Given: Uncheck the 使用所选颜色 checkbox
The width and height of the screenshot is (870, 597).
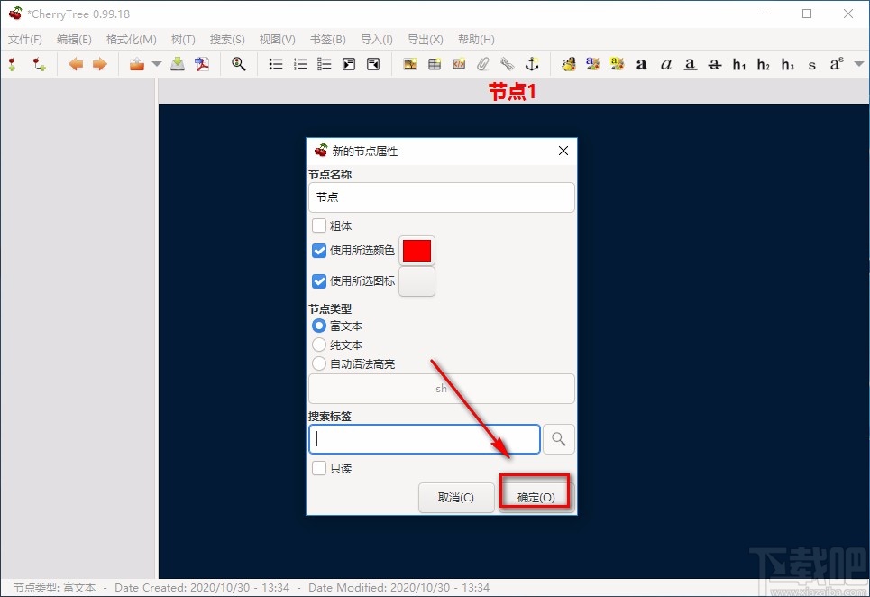Looking at the screenshot, I should pyautogui.click(x=319, y=251).
